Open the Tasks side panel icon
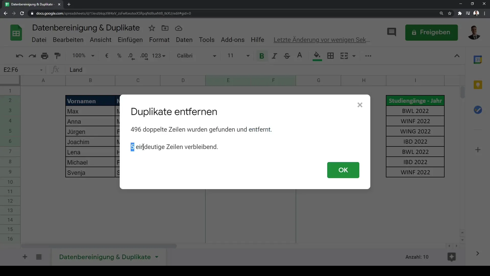490x276 pixels. tap(478, 110)
